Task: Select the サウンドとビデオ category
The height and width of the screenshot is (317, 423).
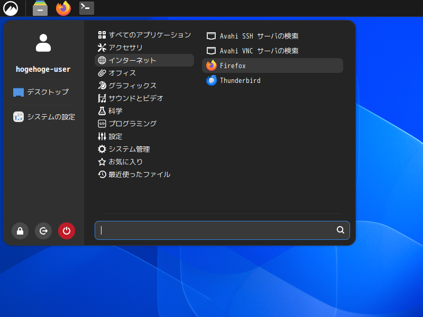Action: [x=144, y=98]
